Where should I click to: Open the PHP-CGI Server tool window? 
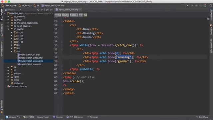pos(75,117)
